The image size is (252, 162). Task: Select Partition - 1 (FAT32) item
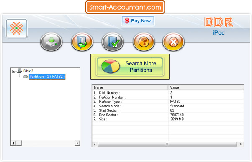click(x=47, y=77)
